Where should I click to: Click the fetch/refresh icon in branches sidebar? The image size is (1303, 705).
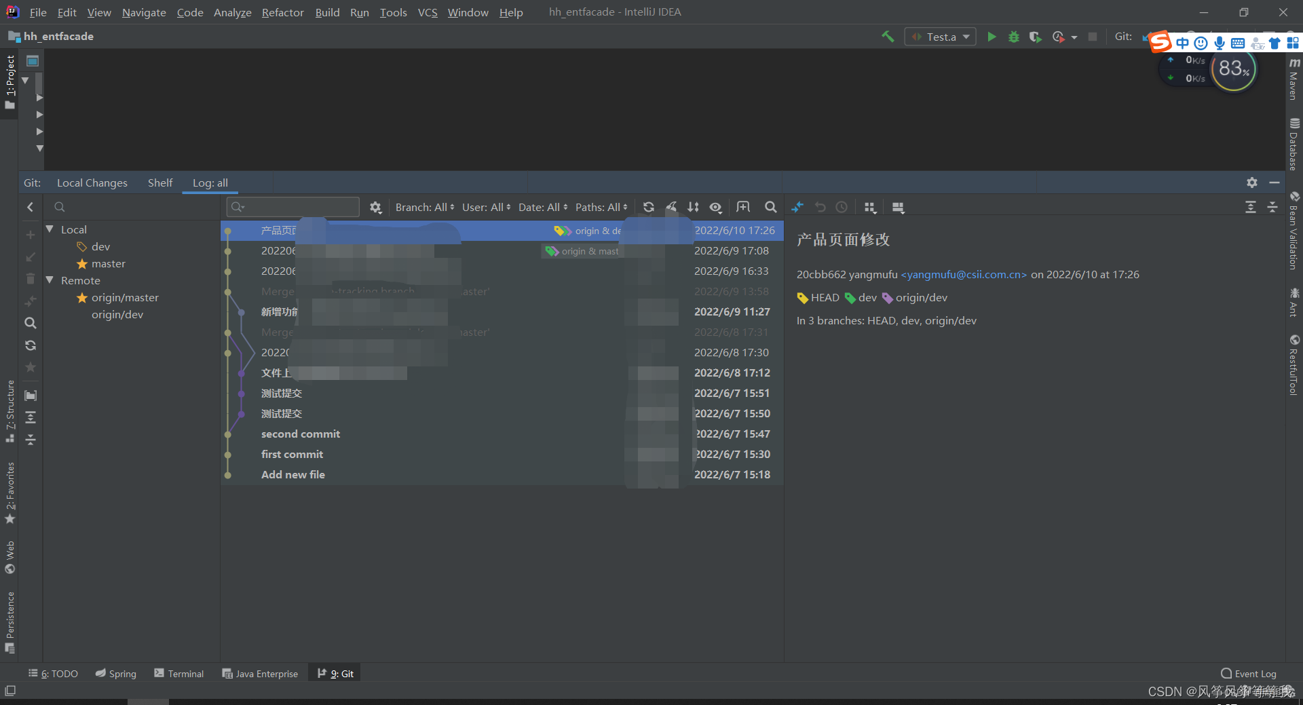point(30,345)
